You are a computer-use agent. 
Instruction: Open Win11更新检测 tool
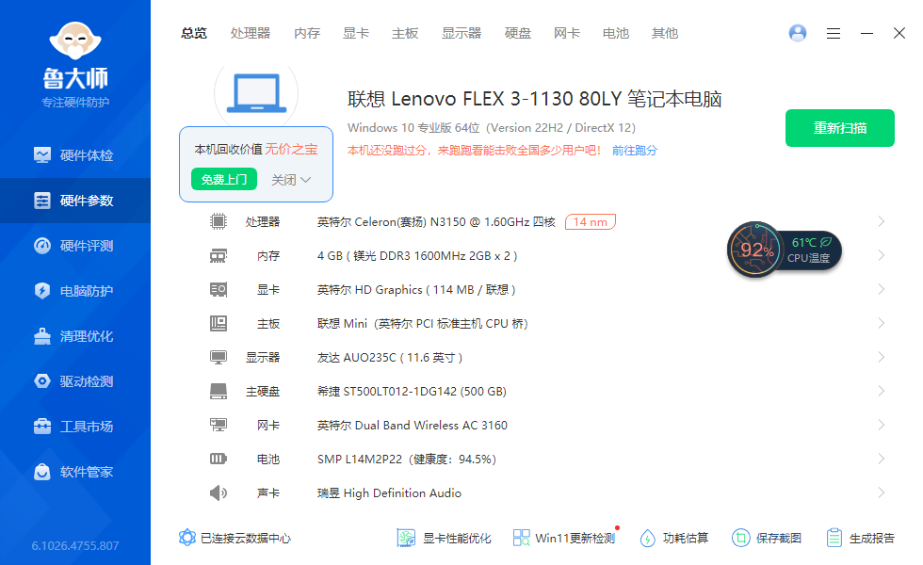point(564,538)
